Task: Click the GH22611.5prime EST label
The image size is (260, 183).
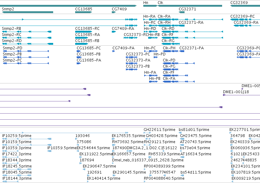Action: click(159, 130)
